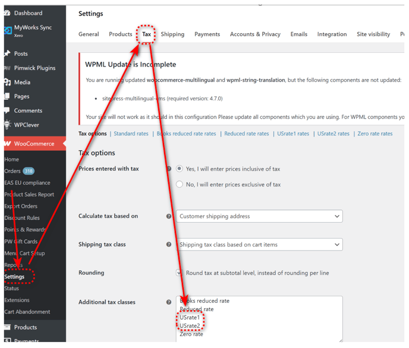Screen dimensions: 409x348
Task: Click help icon beside Calculate tax based on
Action: click(x=169, y=216)
